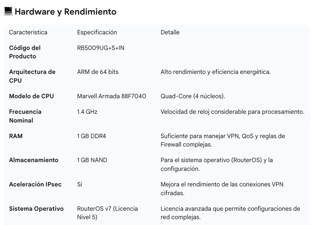Select the "Especificación" column header
This screenshot has height=225, width=312.
pyautogui.click(x=97, y=32)
